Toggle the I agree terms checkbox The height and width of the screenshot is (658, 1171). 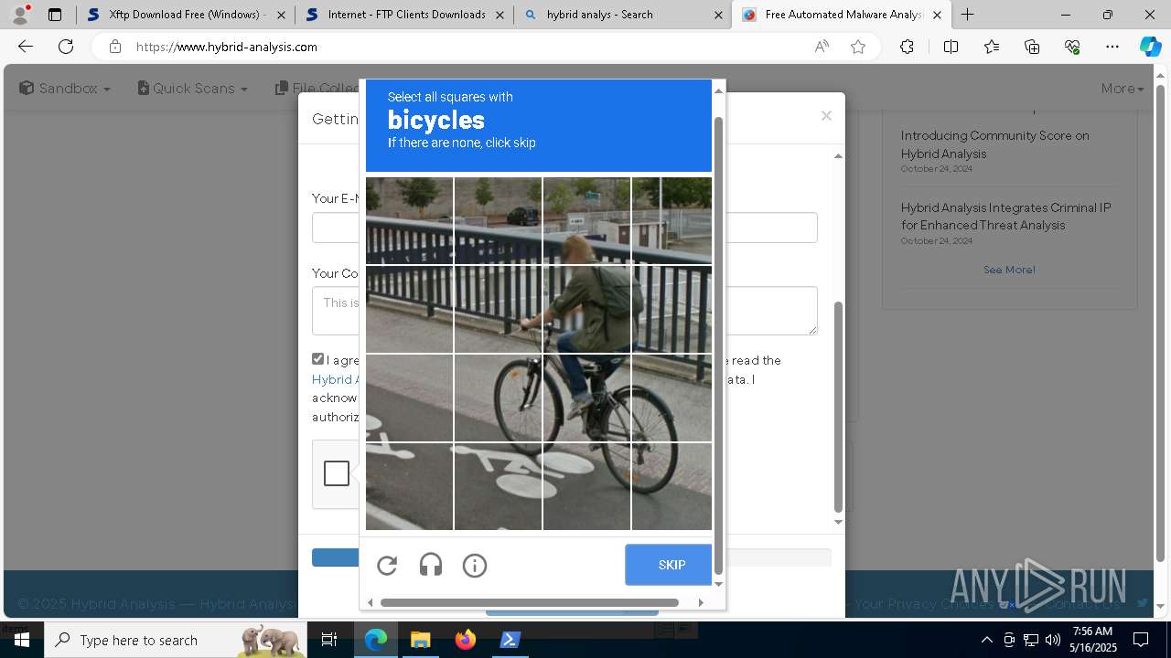tap(317, 359)
